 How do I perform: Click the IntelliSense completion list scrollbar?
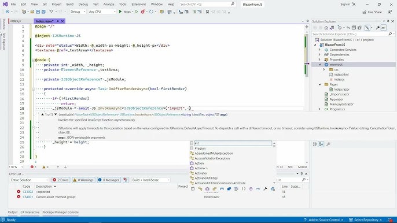click(x=274, y=163)
